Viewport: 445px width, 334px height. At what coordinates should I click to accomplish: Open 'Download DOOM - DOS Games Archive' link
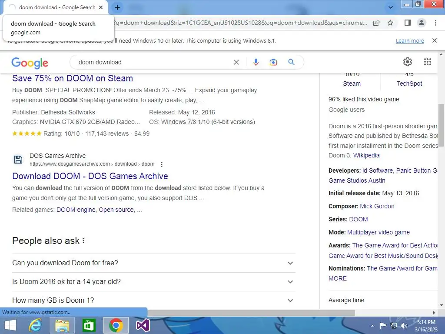click(x=90, y=176)
